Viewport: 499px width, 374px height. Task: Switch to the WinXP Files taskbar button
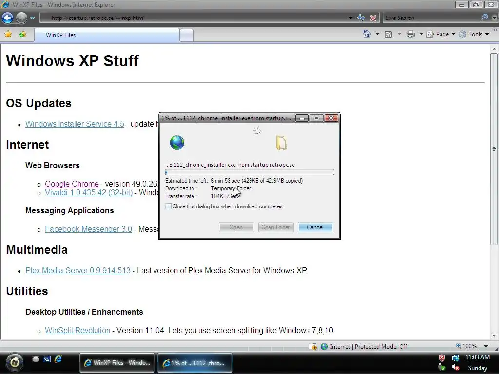point(117,362)
